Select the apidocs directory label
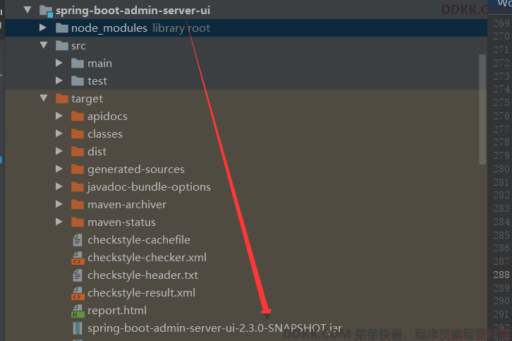The height and width of the screenshot is (341, 512). [107, 116]
